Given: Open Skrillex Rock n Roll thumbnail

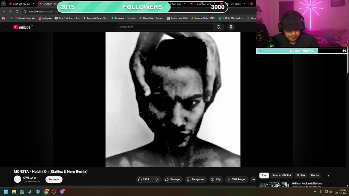Looking at the screenshot, I should pyautogui.click(x=274, y=185).
